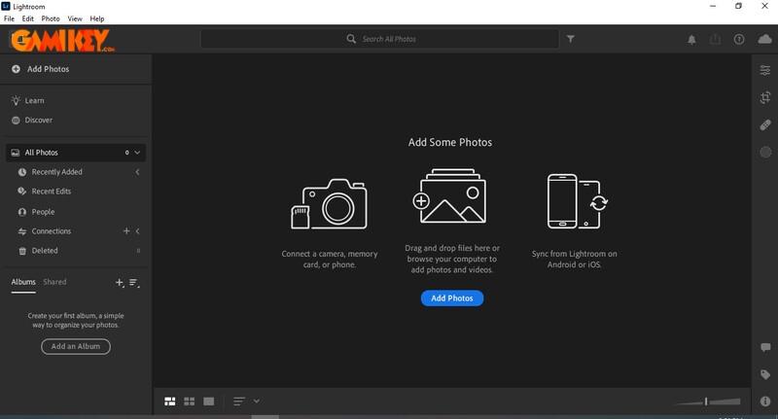Switch to Photo Grid view

coord(169,402)
